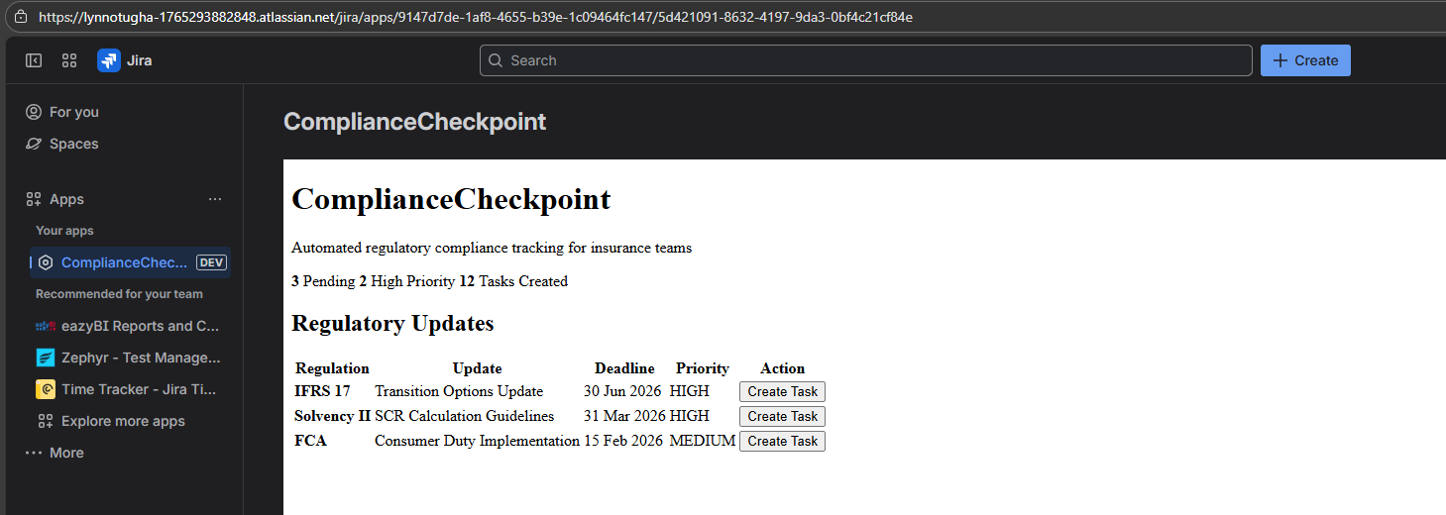Open Zephyr - Test Management app
Viewport: 1446px width, 515px height.
coord(130,358)
